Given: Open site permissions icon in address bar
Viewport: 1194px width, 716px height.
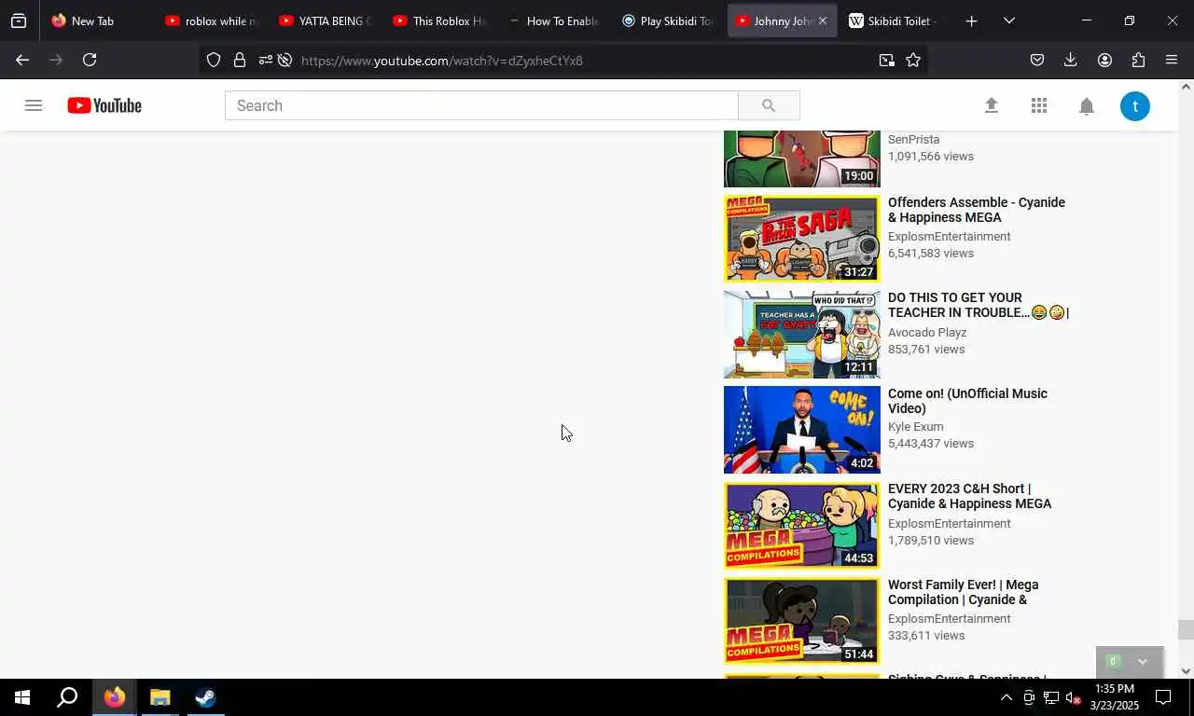Looking at the screenshot, I should pos(266,60).
